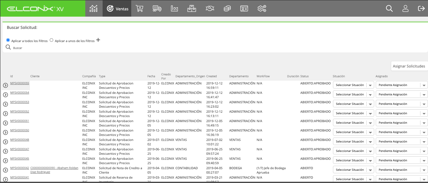Image resolution: width=428 pixels, height=183 pixels.
Task: Expand row MPSV0000042 with its arrow icon
Action: point(5,170)
